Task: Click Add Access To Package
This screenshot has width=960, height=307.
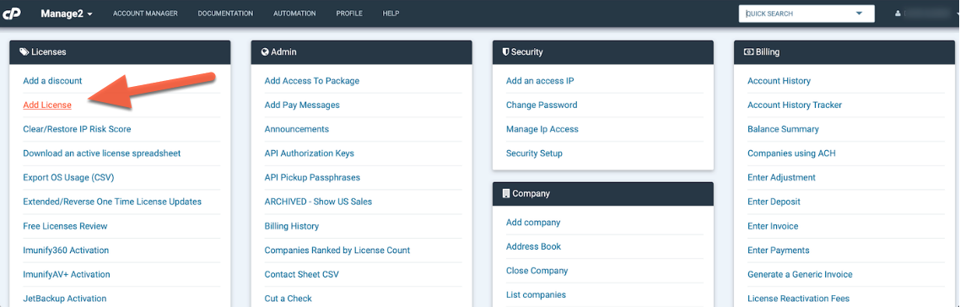Action: click(x=311, y=81)
